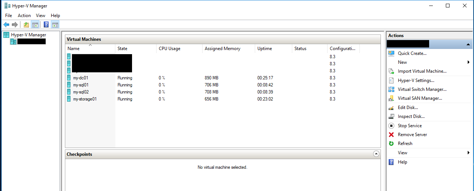
Task: Toggle the Action Pane toolbar icon
Action: (x=55, y=25)
